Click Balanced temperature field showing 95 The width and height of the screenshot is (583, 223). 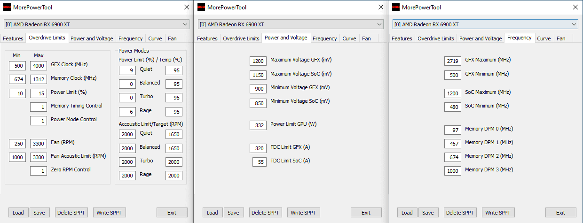pyautogui.click(x=174, y=84)
